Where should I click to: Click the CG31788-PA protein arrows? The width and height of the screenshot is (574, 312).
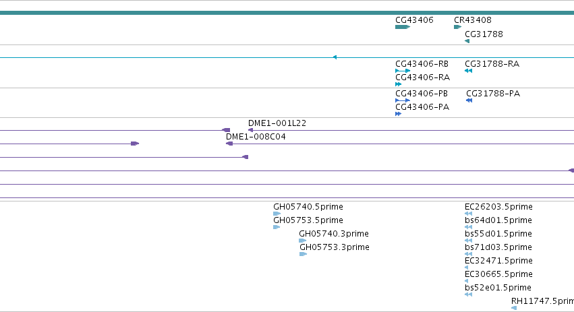coord(469,100)
